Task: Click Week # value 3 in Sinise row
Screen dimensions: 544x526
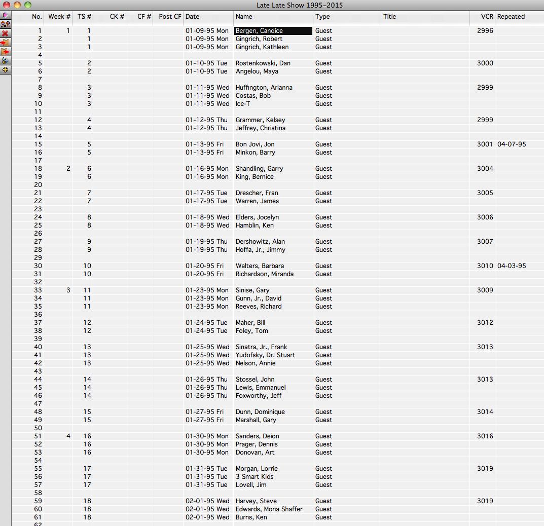Action: pyautogui.click(x=68, y=290)
